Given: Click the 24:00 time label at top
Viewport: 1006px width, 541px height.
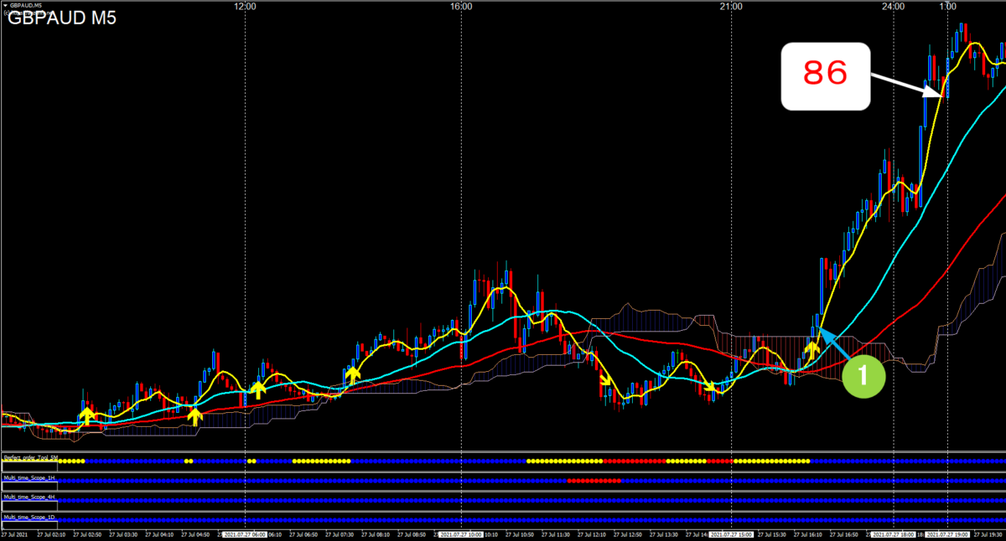Looking at the screenshot, I should click(x=894, y=6).
